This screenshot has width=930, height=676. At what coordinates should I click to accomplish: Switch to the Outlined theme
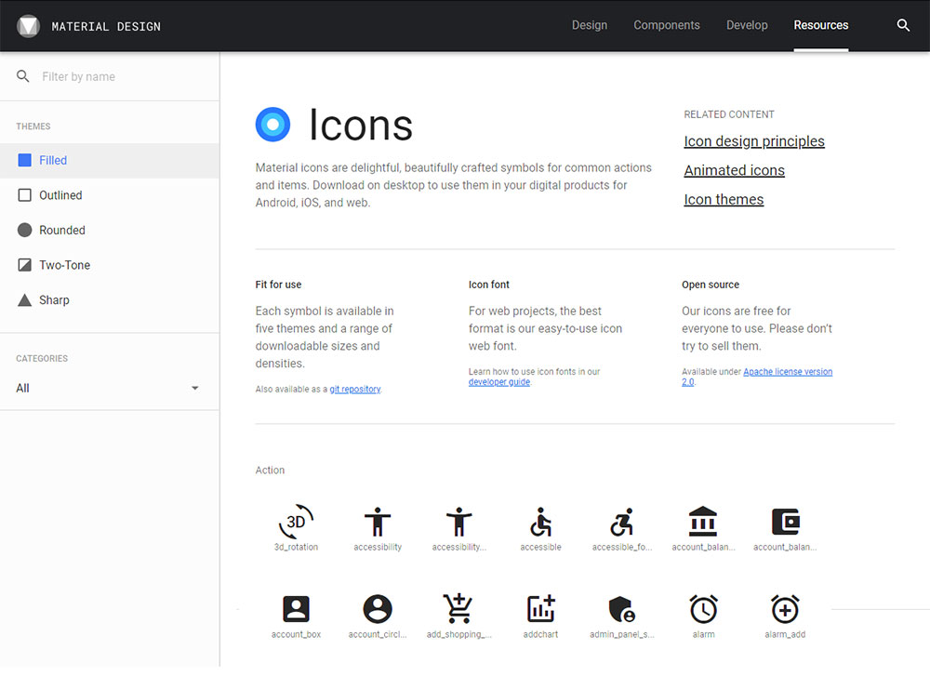point(110,195)
